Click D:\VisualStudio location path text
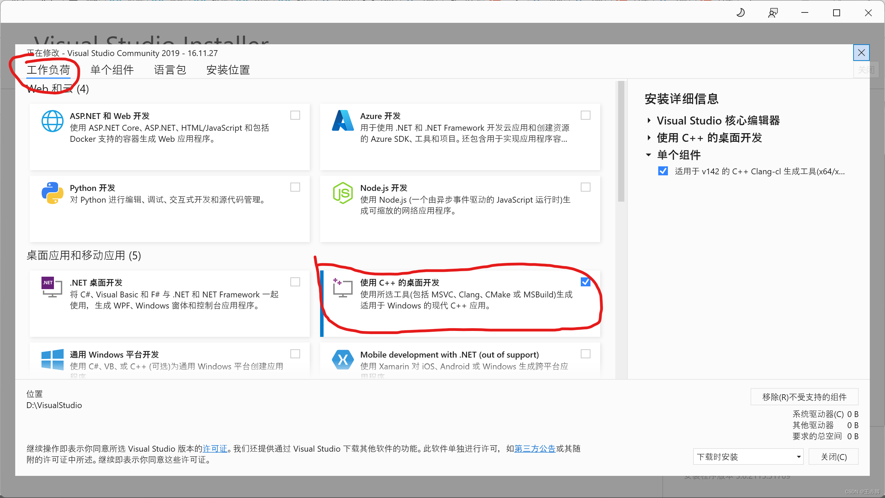 click(x=54, y=405)
